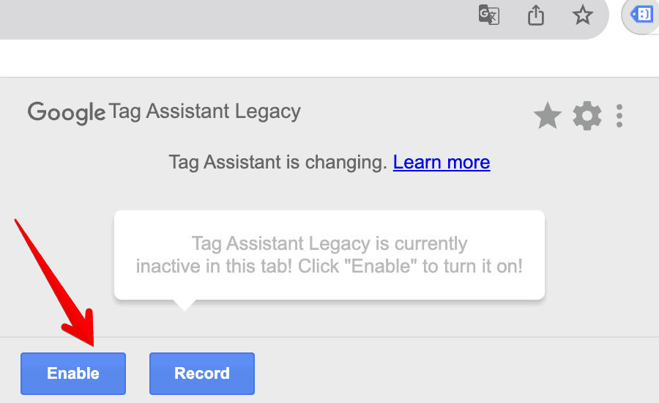Viewport: 659px width, 403px height.
Task: Click the red arrow annotation
Action: [x=55, y=283]
